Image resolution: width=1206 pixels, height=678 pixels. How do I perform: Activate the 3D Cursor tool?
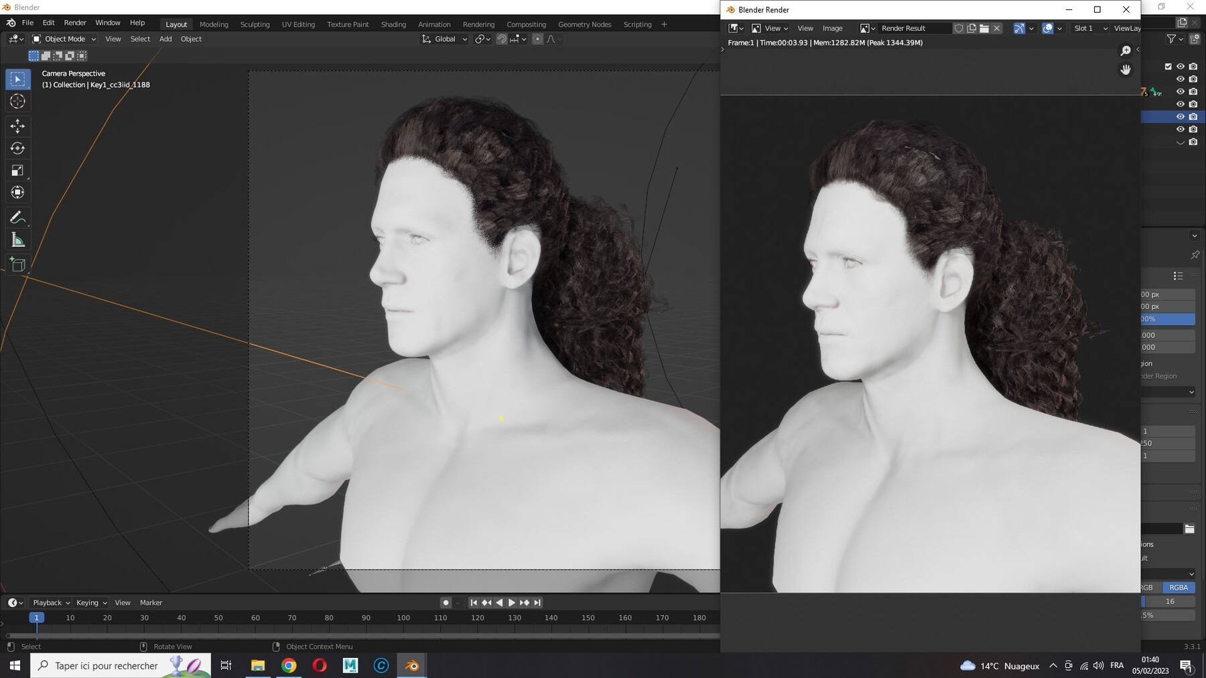click(x=18, y=101)
